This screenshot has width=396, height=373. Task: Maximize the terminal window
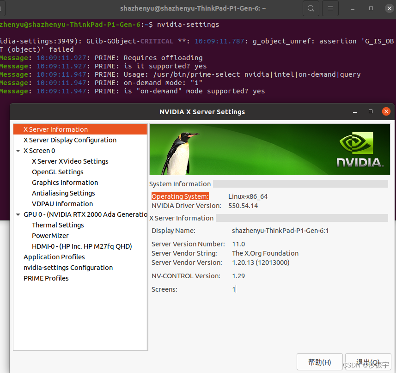(x=371, y=8)
